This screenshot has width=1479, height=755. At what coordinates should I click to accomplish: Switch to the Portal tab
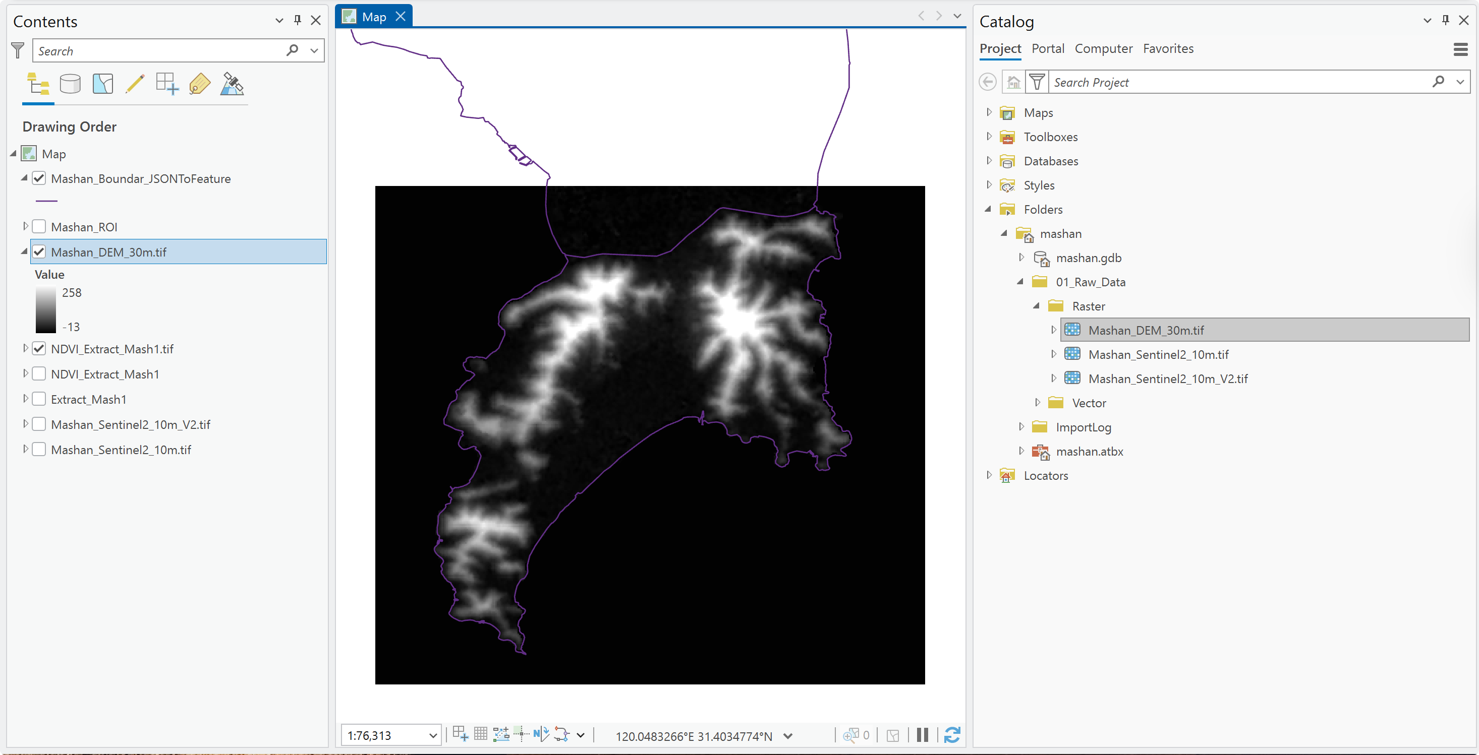pos(1048,49)
